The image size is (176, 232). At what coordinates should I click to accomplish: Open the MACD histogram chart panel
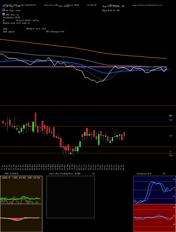21,218
